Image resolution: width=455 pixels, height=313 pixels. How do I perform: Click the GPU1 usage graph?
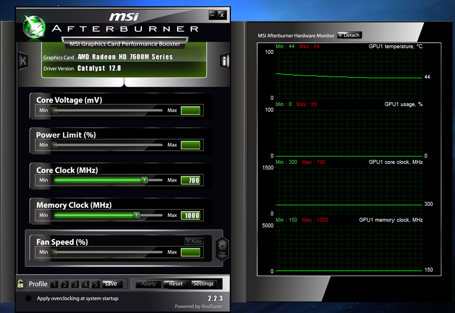pyautogui.click(x=349, y=133)
